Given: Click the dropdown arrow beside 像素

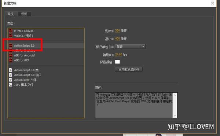Looking at the screenshot, I should (143, 47).
